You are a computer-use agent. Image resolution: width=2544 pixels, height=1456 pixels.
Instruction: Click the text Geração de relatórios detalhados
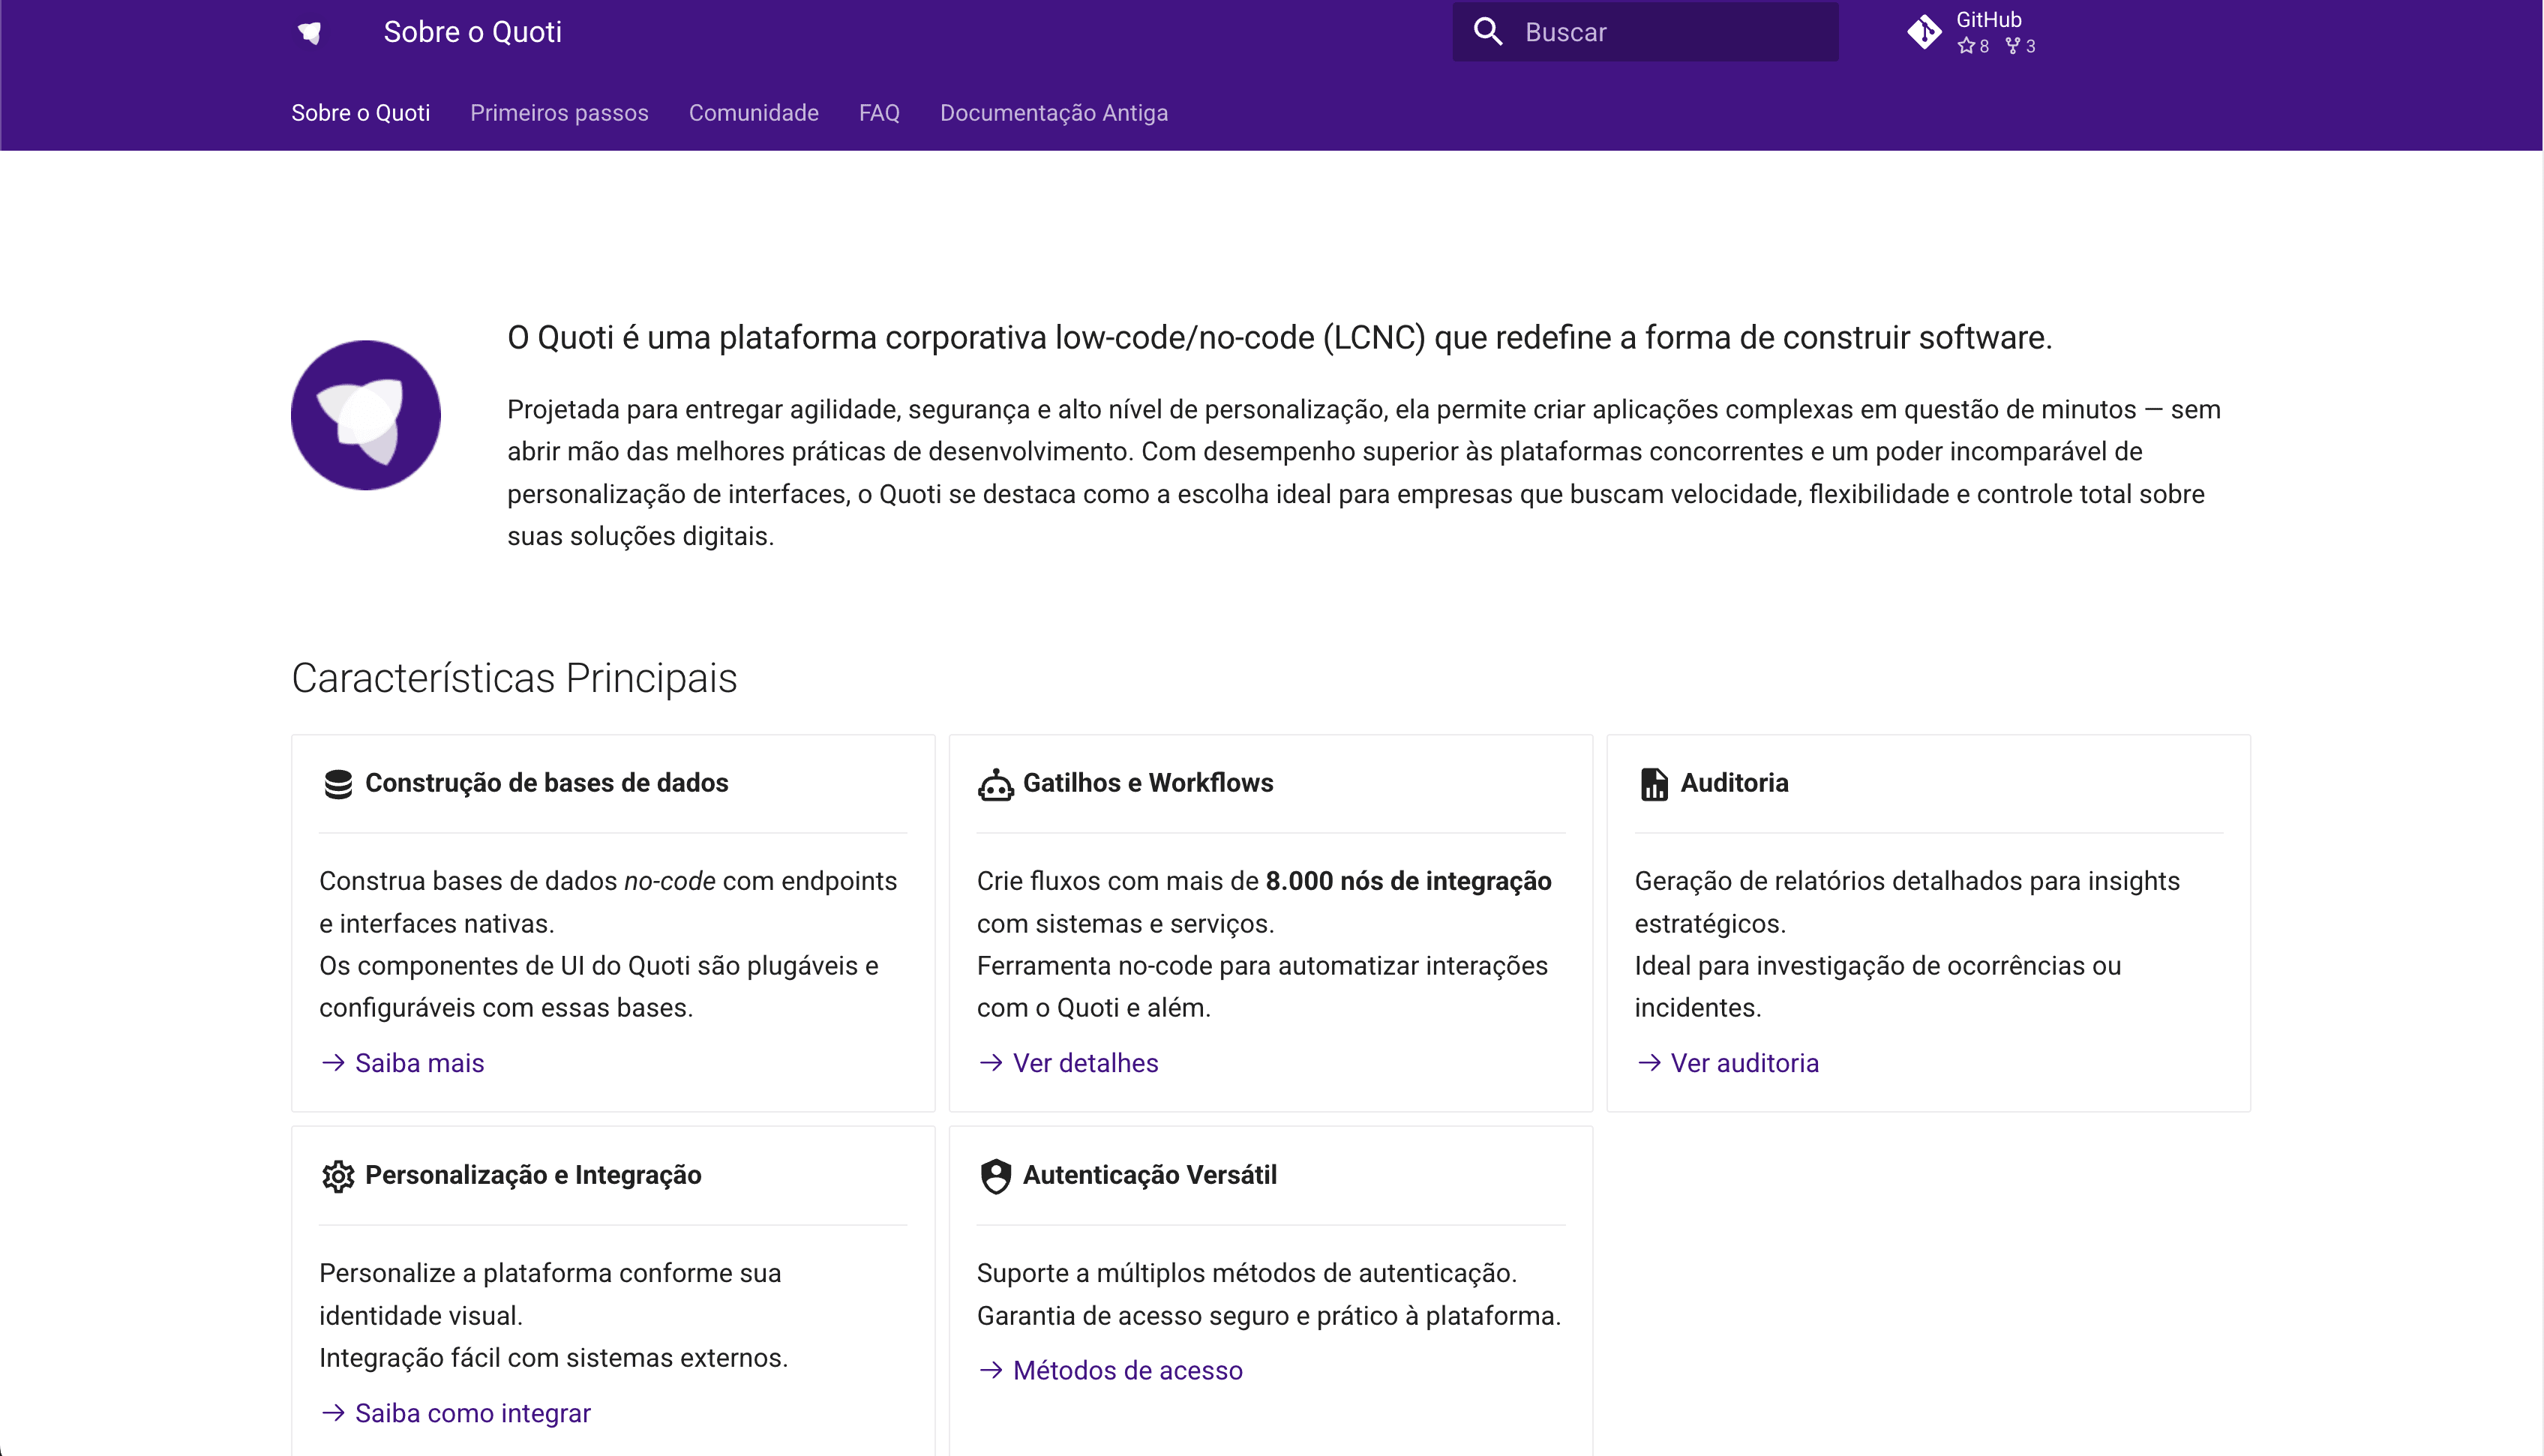[1907, 902]
